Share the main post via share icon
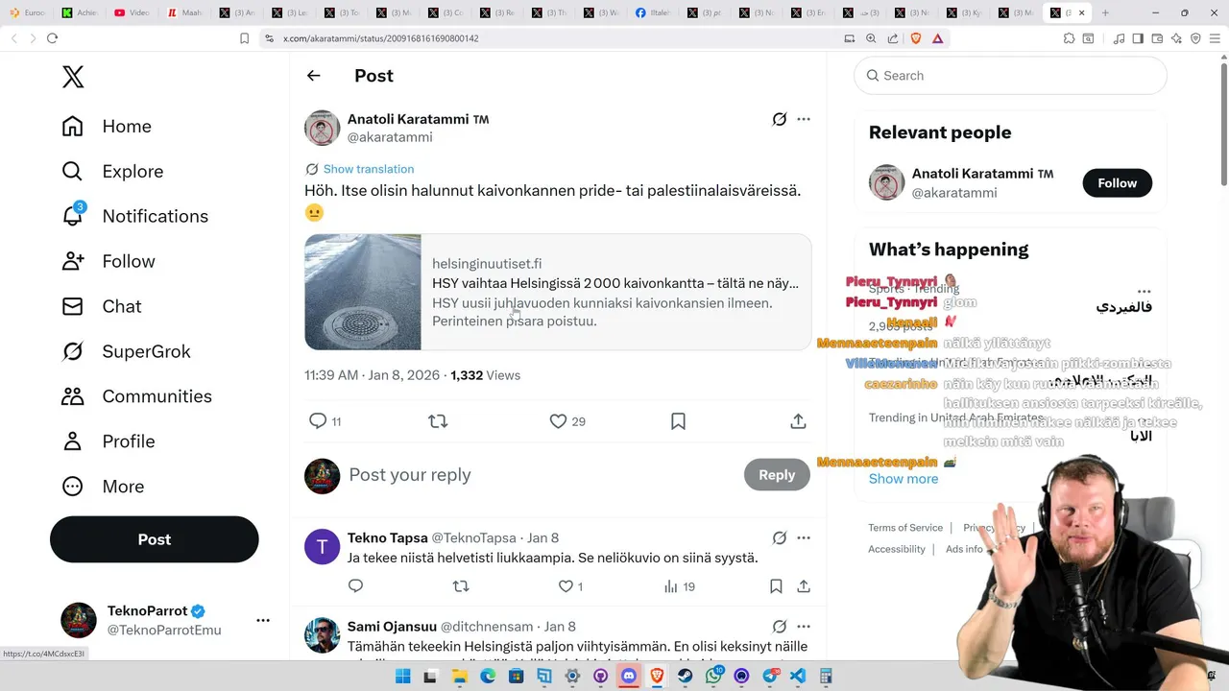Viewport: 1229px width, 691px height. pyautogui.click(x=798, y=420)
